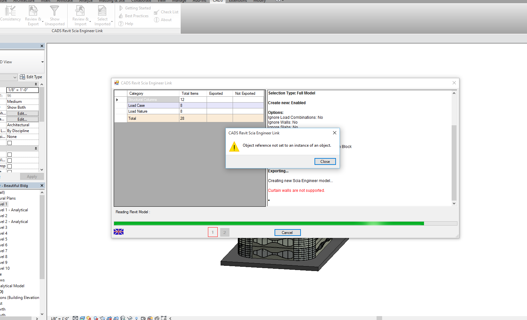Click the Crop View icon
The height and width of the screenshot is (320, 527).
(x=109, y=318)
